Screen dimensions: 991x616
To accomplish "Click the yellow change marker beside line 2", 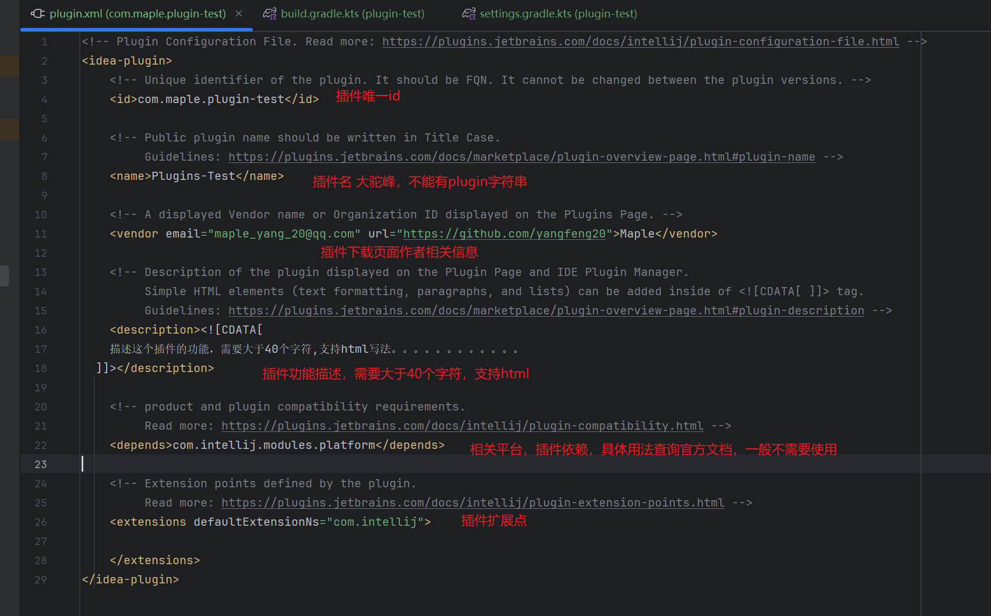I will click(x=9, y=66).
